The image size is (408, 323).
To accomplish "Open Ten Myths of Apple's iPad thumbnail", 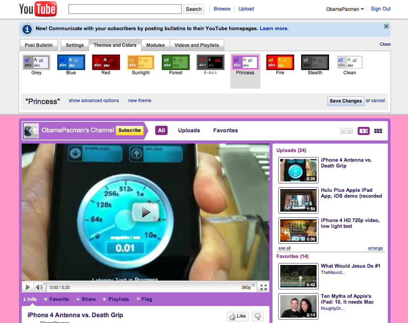I will coord(298,306).
